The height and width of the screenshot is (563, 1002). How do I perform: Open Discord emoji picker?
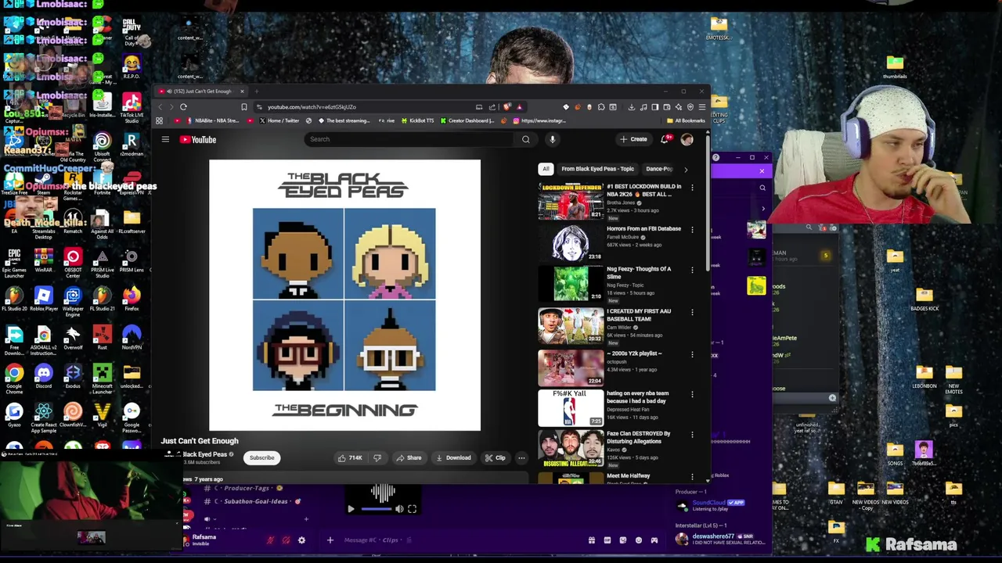639,540
